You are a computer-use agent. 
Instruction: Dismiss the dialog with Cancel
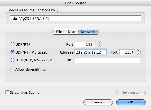pyautogui.click(x=98, y=102)
